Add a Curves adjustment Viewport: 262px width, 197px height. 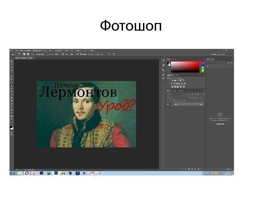click(178, 80)
